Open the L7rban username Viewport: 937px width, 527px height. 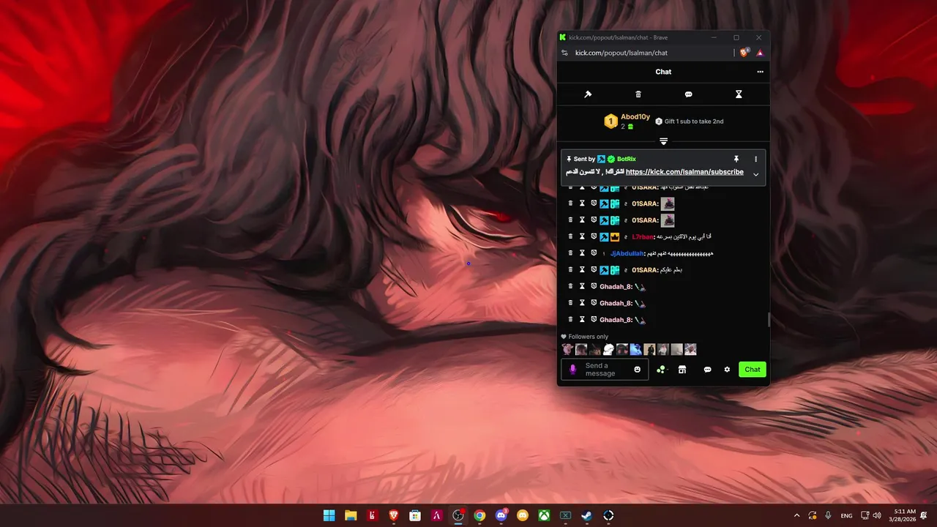point(642,236)
